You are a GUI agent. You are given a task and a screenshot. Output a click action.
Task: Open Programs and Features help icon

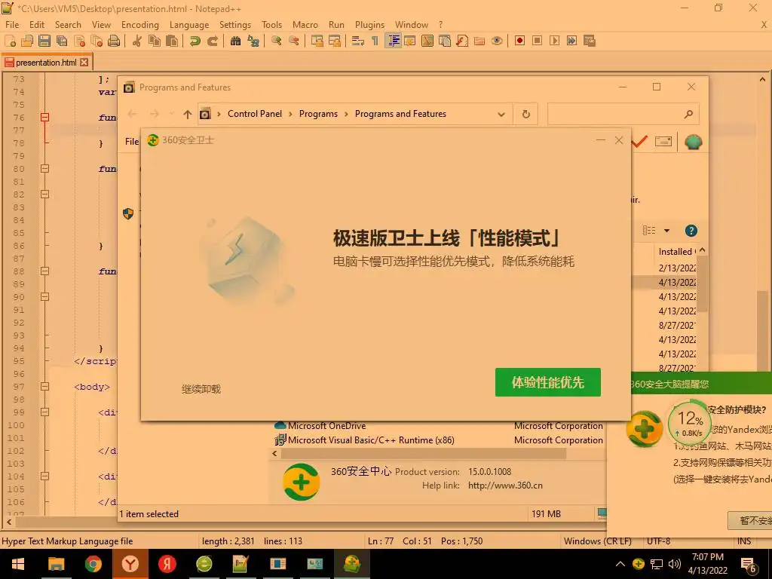[x=691, y=231]
